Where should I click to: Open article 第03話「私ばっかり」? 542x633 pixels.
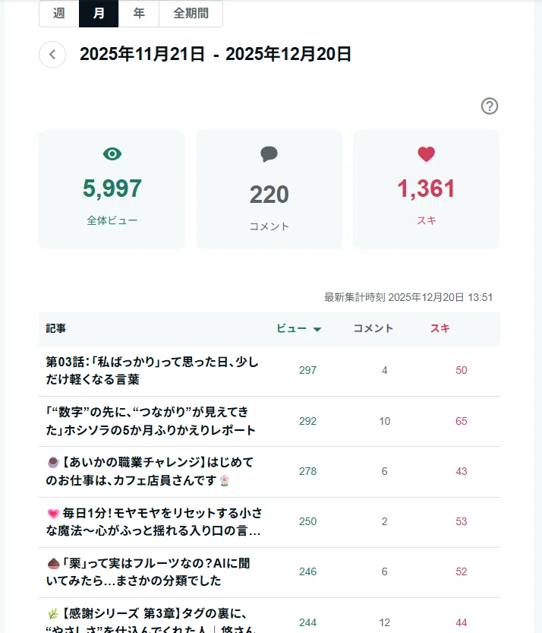(x=153, y=371)
